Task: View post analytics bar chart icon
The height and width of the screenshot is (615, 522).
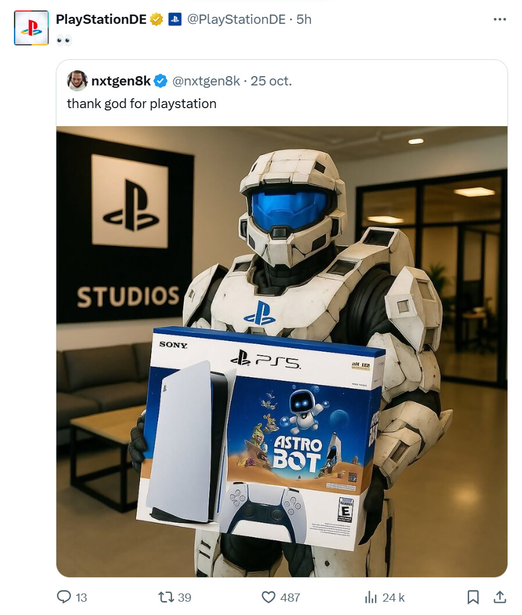Action: click(x=371, y=597)
